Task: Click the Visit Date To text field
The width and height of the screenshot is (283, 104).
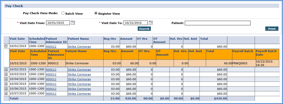Action: point(135,23)
